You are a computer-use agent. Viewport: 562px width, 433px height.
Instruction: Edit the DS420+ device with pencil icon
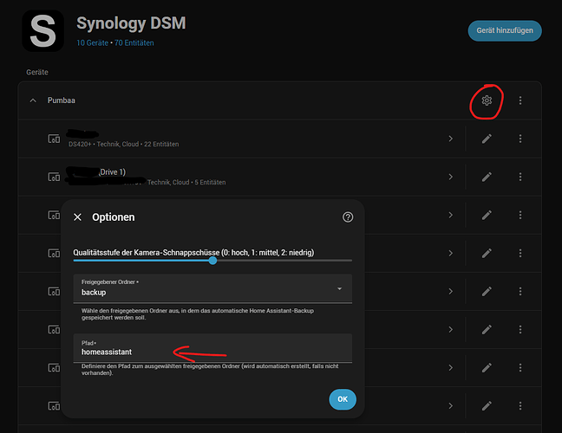pos(487,139)
